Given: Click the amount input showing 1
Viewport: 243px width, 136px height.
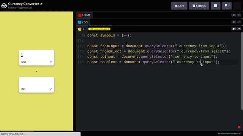Looking at the screenshot, I should (x=36, y=55).
